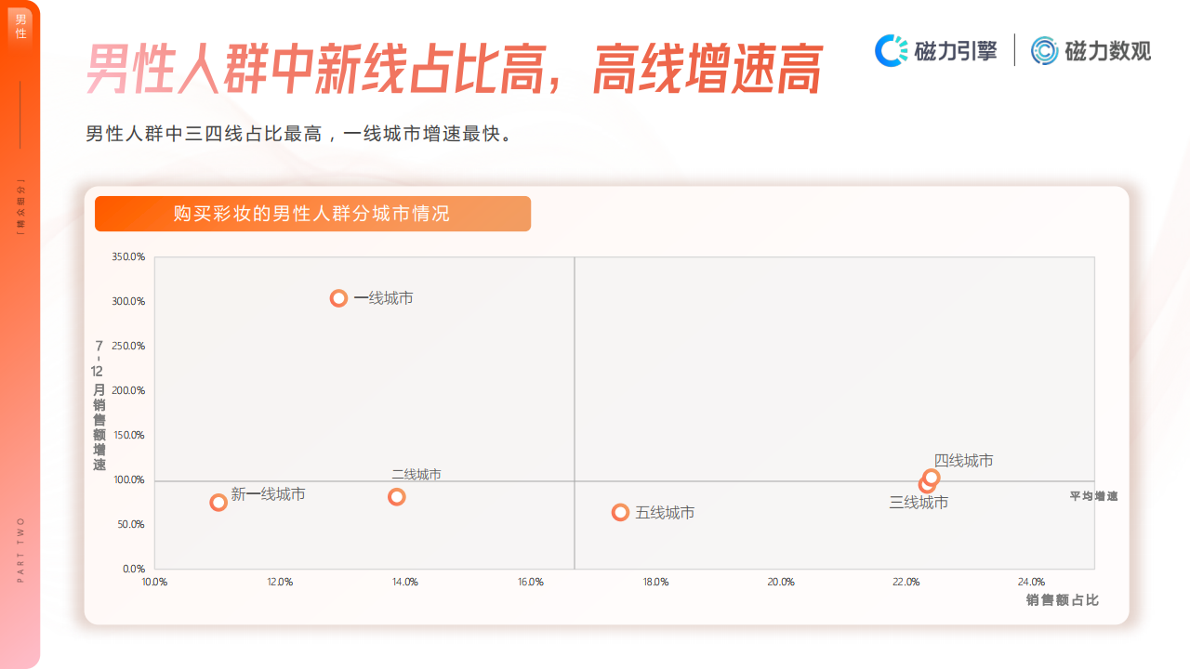Select the 一线城市 data point marker
Image resolution: width=1190 pixels, height=669 pixels.
338,298
